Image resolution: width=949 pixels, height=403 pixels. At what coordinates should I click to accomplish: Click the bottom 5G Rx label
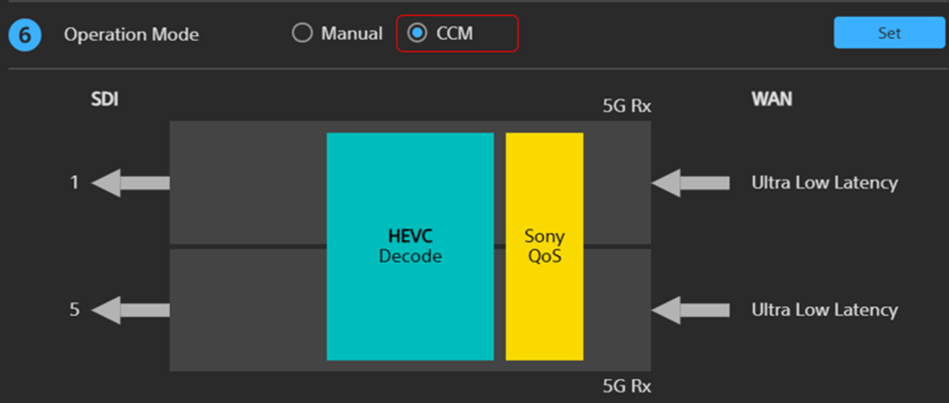[627, 385]
